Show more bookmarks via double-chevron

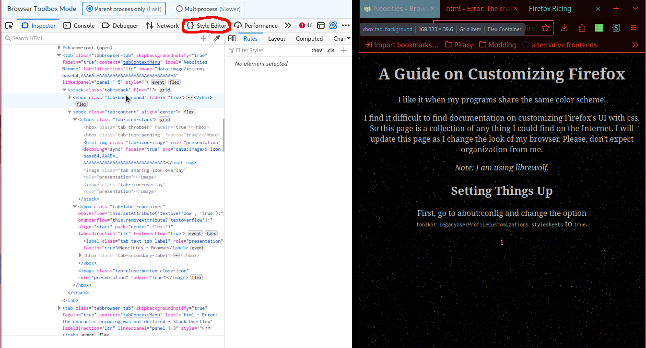(x=635, y=45)
